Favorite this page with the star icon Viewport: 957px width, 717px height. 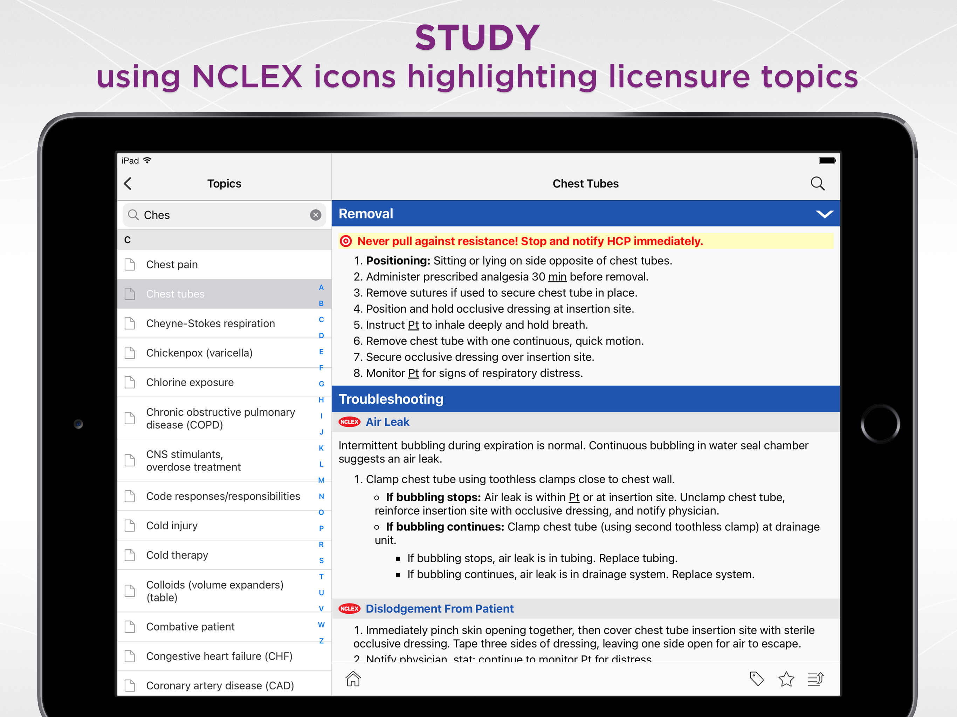point(786,678)
